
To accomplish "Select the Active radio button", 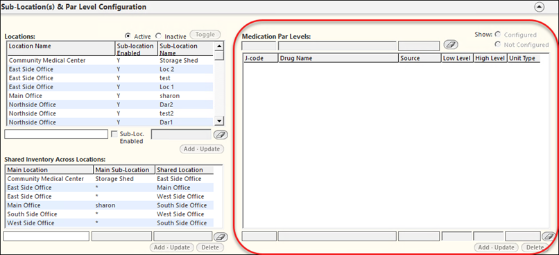I will point(128,36).
